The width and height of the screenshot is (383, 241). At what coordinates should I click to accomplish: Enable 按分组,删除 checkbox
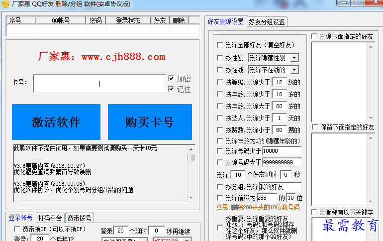[220, 187]
